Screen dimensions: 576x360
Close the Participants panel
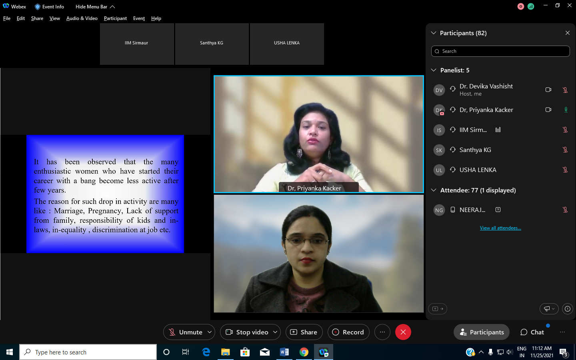568,33
